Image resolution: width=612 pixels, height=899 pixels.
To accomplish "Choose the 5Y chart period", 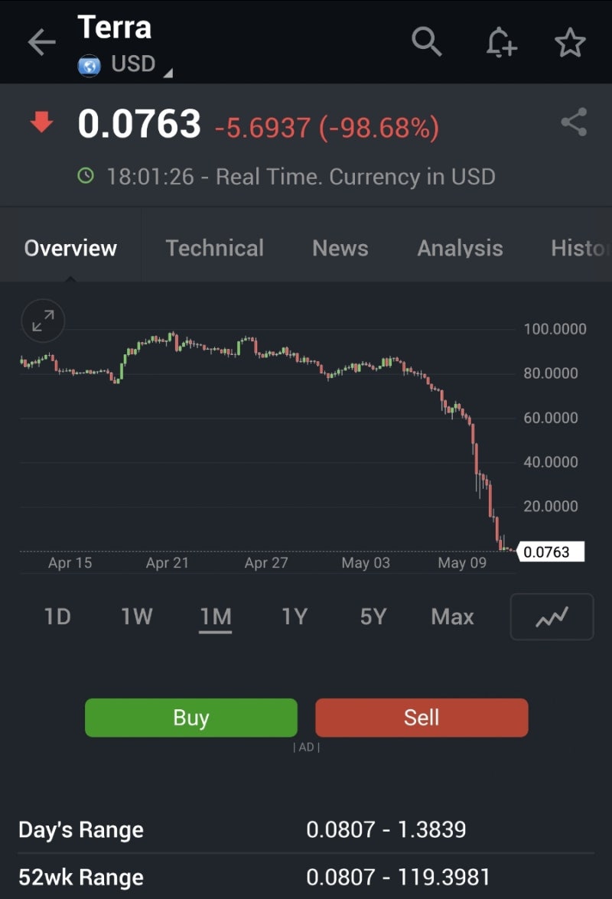I will (x=373, y=617).
